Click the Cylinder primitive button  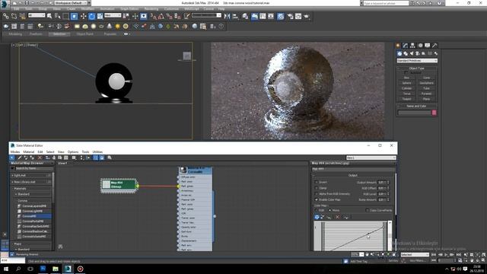(x=406, y=88)
